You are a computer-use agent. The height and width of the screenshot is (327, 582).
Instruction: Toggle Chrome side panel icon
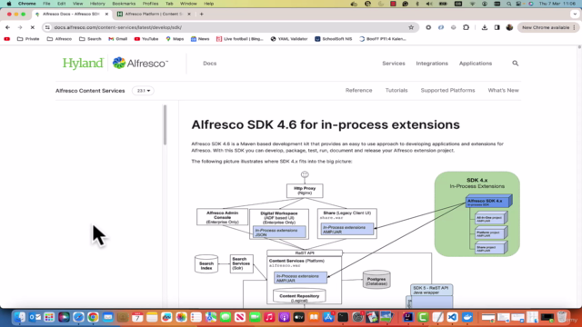coord(497,27)
